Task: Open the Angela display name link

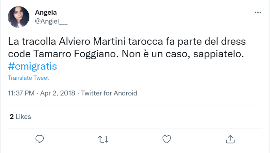Action: [x=46, y=13]
